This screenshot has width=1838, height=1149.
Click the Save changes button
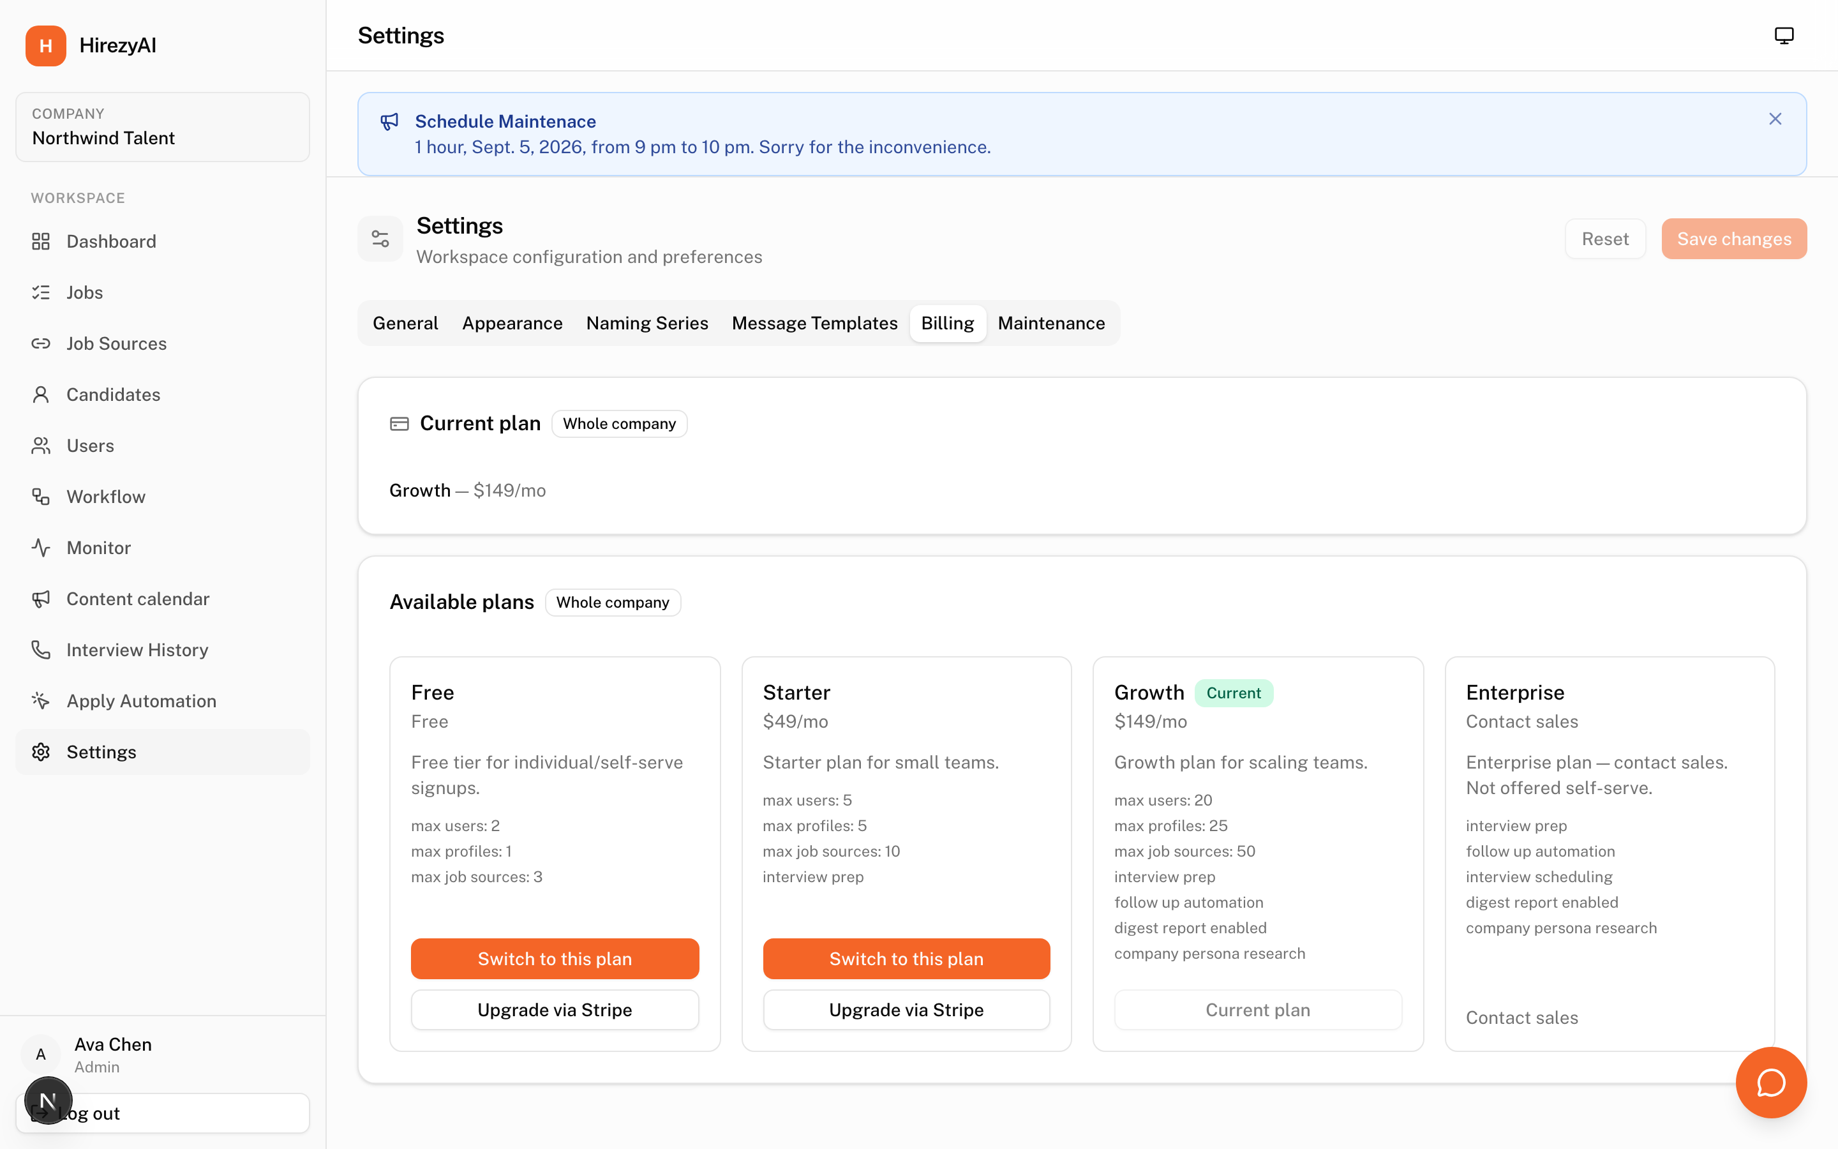(x=1734, y=239)
